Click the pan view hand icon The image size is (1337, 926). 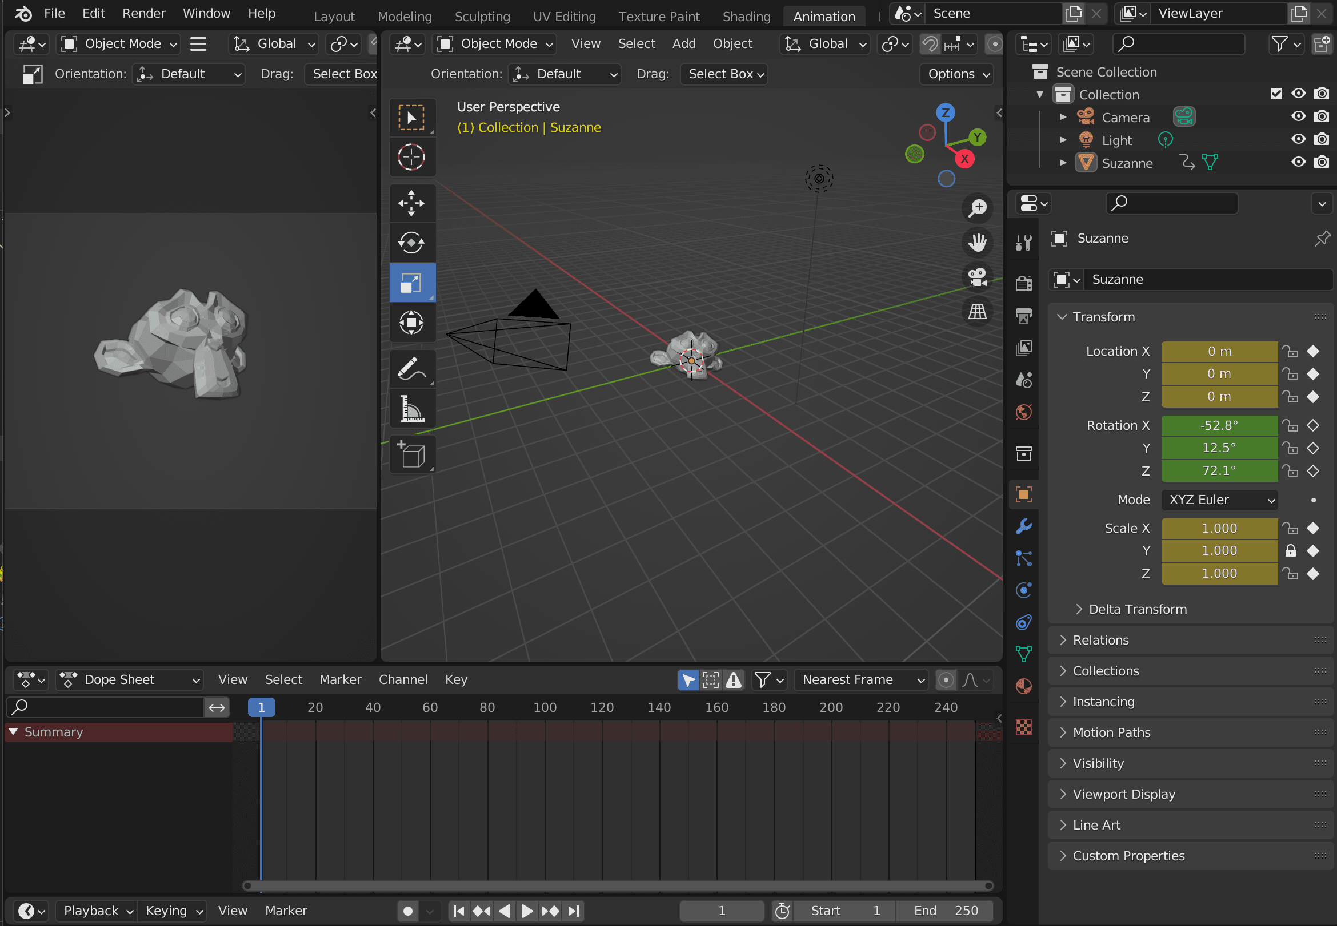978,243
